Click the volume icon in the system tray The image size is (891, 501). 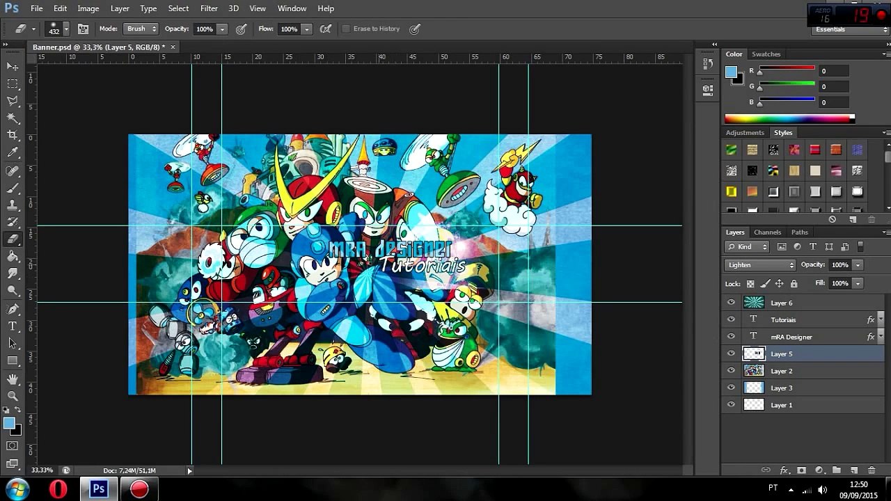pos(822,490)
